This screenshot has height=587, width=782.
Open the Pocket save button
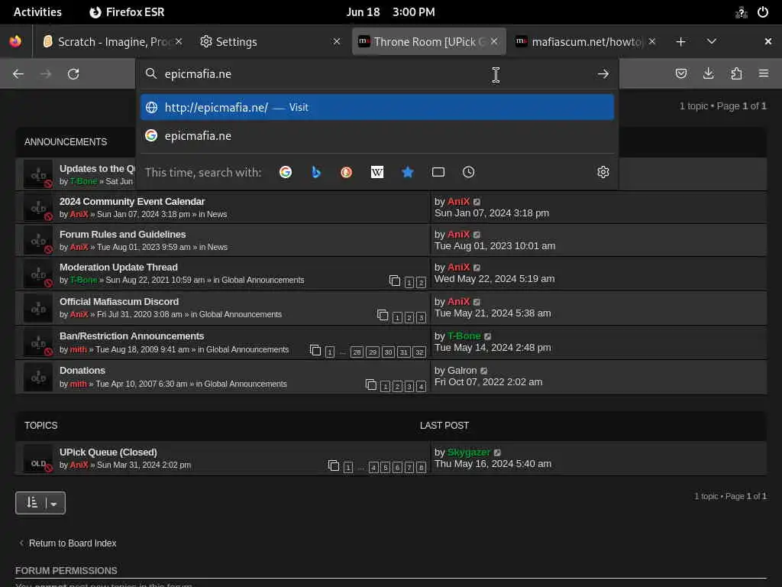(x=680, y=74)
